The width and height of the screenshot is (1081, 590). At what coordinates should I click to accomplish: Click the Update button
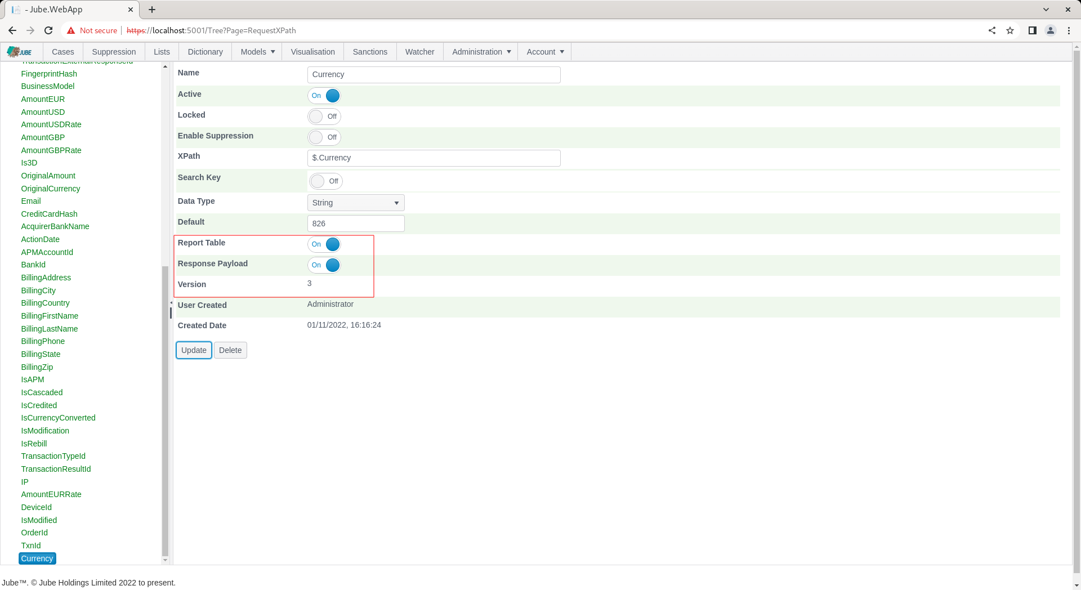(x=194, y=350)
